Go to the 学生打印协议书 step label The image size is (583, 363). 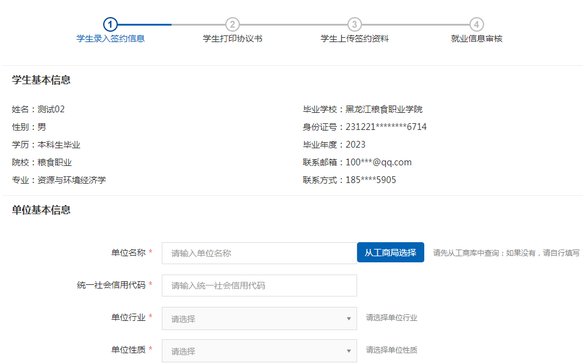click(233, 39)
